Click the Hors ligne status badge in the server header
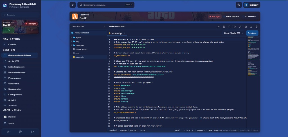The width and height of the screenshot is (288, 137). point(215,17)
